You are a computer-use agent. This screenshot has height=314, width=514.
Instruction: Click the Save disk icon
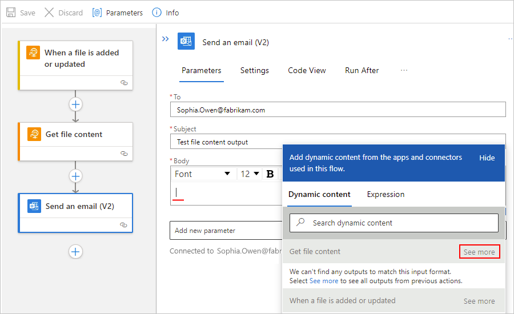(11, 13)
